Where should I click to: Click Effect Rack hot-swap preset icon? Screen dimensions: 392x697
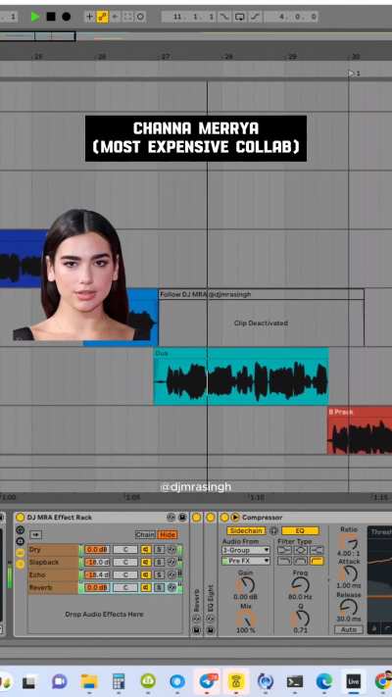[171, 518]
